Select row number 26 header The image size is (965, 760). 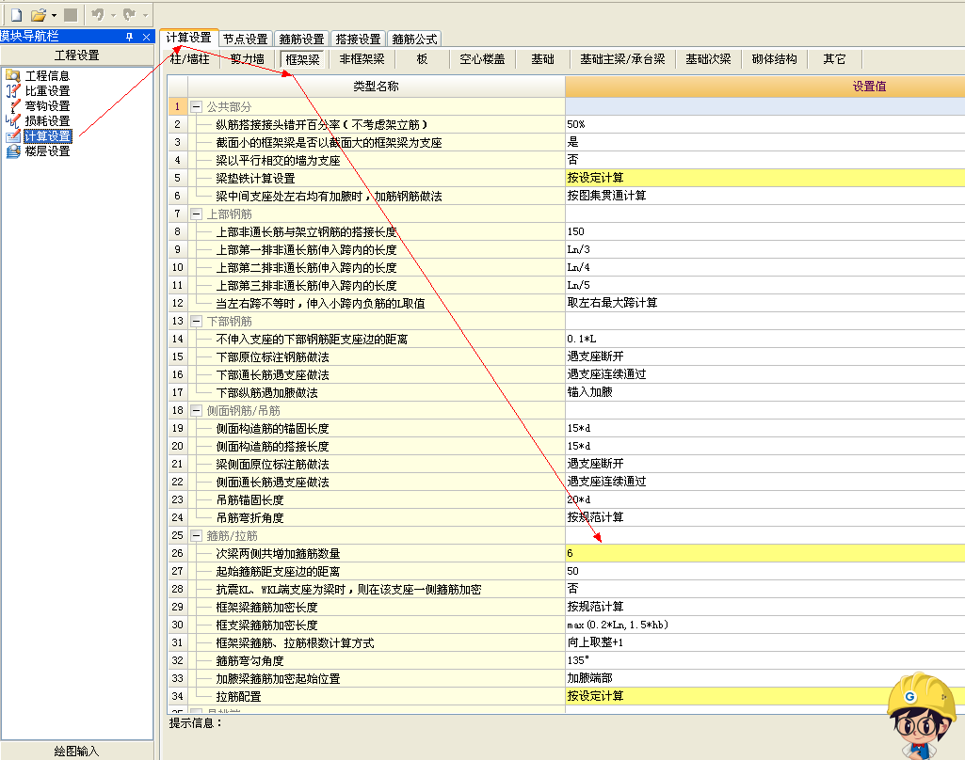point(178,553)
